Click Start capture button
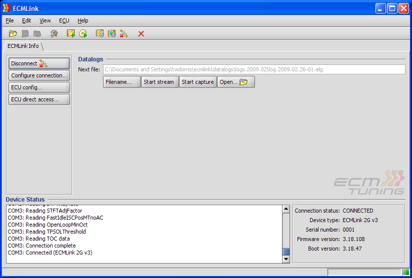412x278 pixels. click(197, 82)
